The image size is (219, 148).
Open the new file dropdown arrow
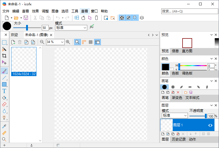point(11,18)
